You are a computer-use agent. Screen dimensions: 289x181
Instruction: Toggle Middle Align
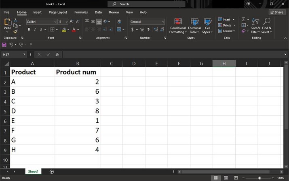pos(93,22)
